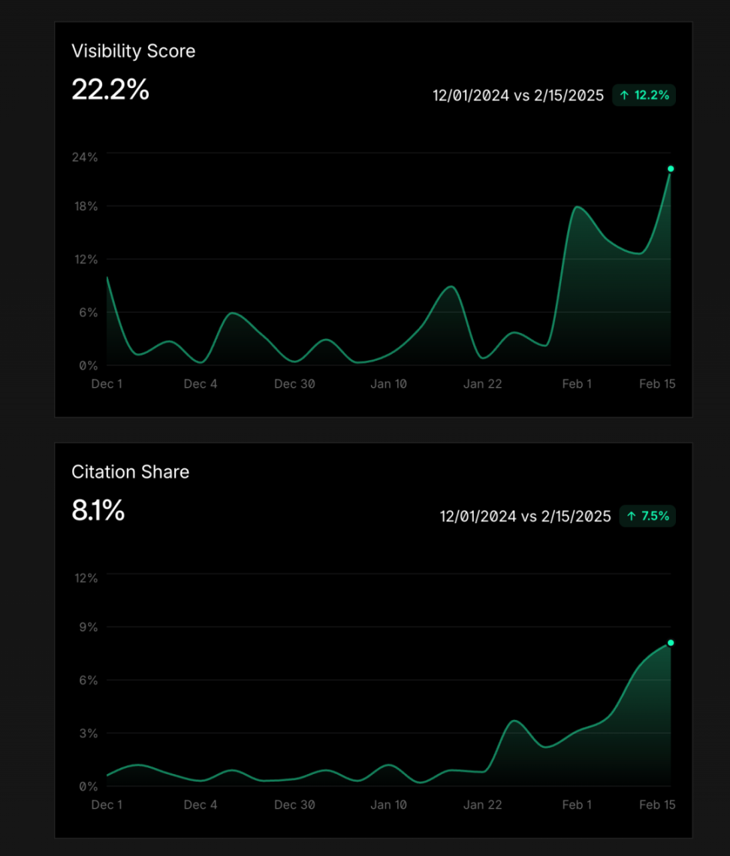Click the Visibility Score title
Image resolution: width=730 pixels, height=856 pixels.
coord(133,51)
